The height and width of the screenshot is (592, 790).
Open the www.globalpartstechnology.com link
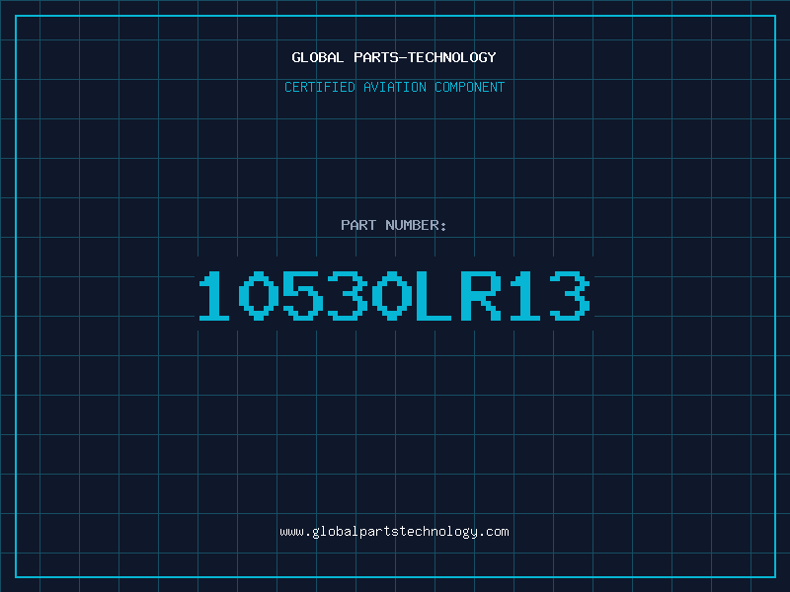[394, 532]
